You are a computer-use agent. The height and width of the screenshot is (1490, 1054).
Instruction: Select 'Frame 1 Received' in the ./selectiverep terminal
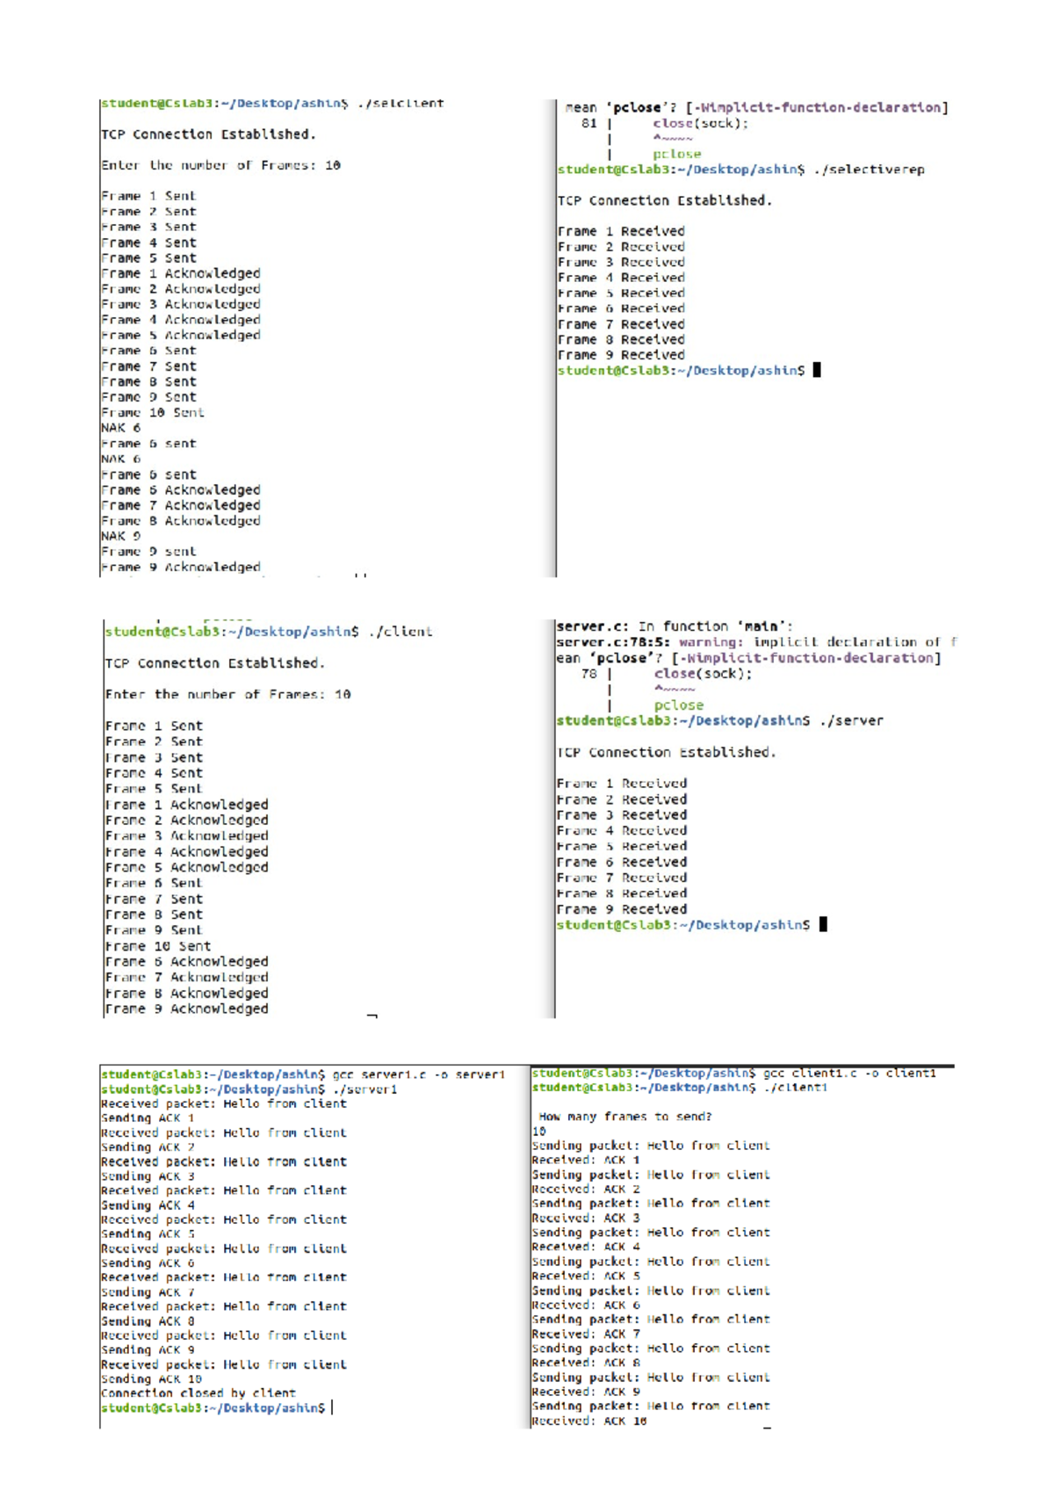pos(621,231)
